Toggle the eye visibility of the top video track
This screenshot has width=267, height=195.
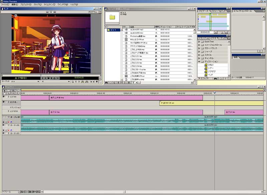3,97
